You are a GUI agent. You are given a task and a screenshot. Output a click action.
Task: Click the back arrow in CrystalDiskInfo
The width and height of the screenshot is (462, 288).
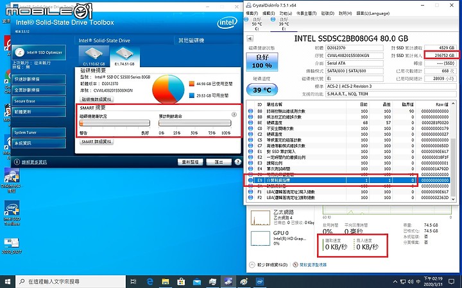tap(250, 38)
